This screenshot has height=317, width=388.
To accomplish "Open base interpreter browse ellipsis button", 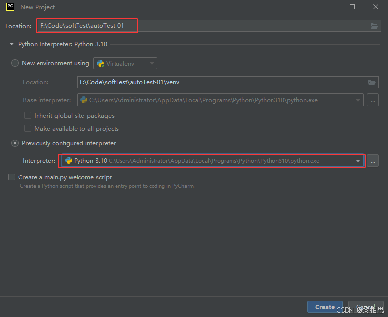I will [372, 100].
